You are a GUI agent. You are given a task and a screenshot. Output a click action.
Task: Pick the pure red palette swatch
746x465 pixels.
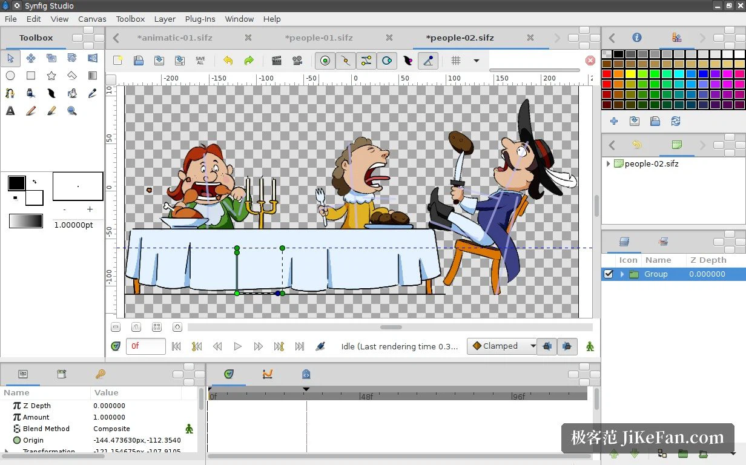607,74
